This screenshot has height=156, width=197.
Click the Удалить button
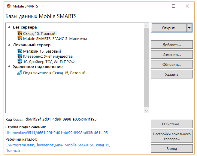tap(171, 74)
